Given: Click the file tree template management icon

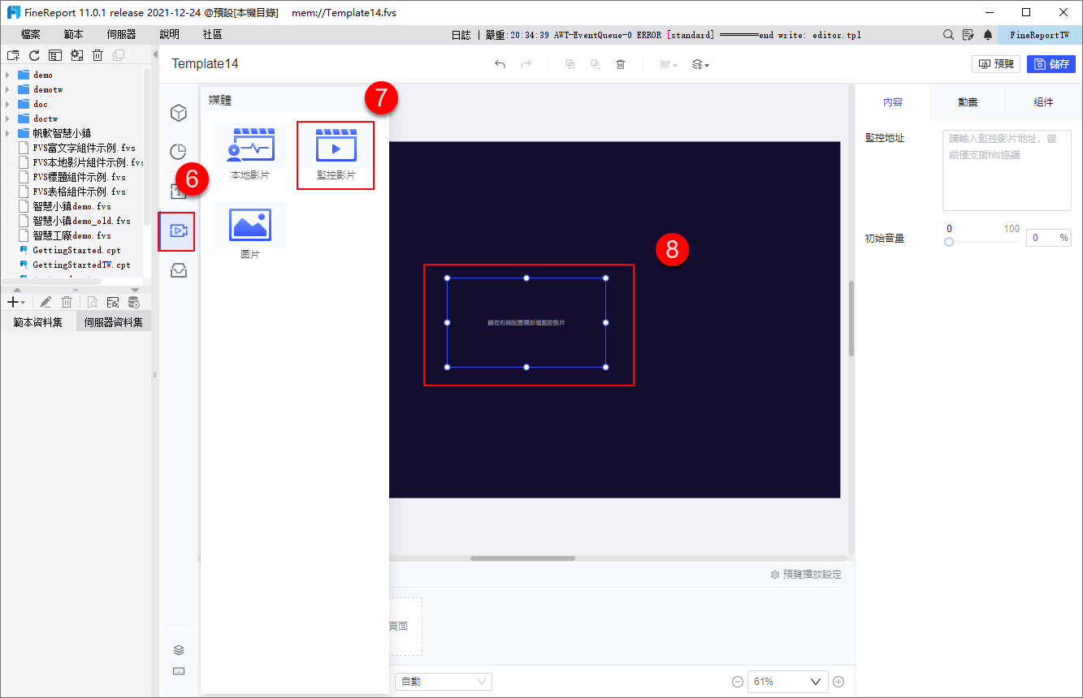Looking at the screenshot, I should coord(55,55).
